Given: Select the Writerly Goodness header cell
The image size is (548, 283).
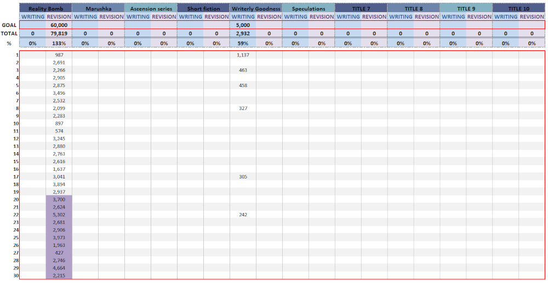Looking at the screenshot, I should (x=256, y=9).
